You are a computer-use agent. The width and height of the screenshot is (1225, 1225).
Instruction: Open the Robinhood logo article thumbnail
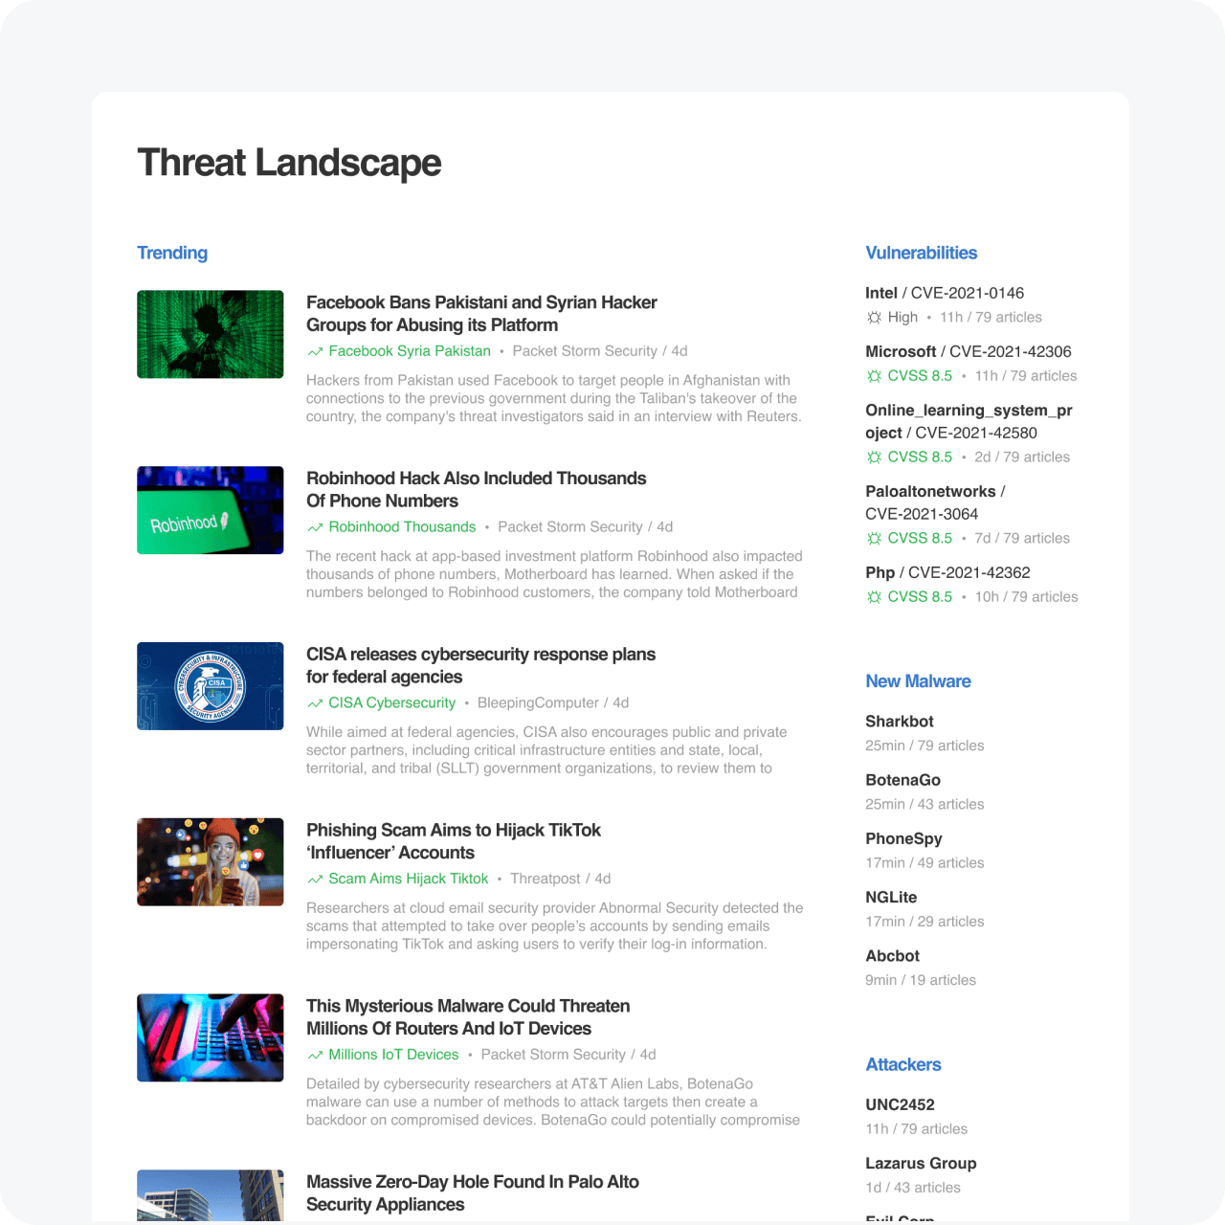pos(211,510)
